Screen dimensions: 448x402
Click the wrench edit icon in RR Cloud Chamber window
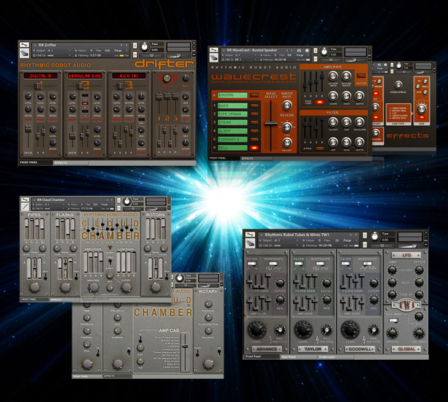point(25,199)
